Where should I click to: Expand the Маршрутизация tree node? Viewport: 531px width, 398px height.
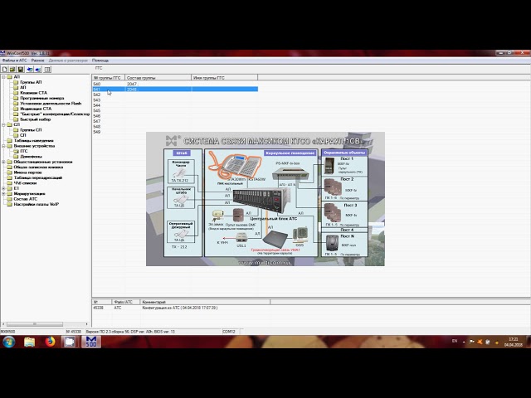point(3,193)
